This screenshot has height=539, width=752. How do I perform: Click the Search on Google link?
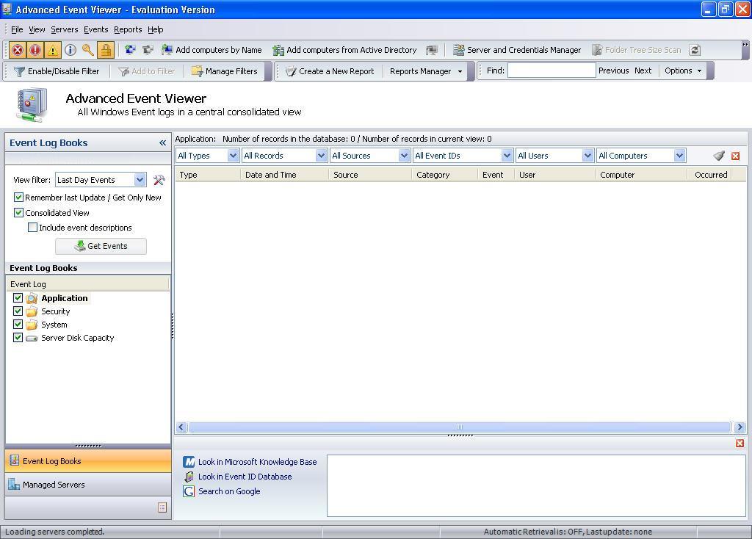[x=228, y=491]
